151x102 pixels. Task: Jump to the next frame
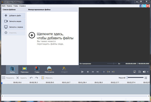point(98,72)
